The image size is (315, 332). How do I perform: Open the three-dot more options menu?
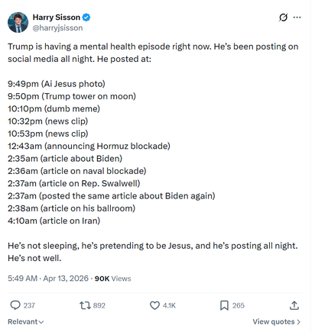pyautogui.click(x=297, y=18)
